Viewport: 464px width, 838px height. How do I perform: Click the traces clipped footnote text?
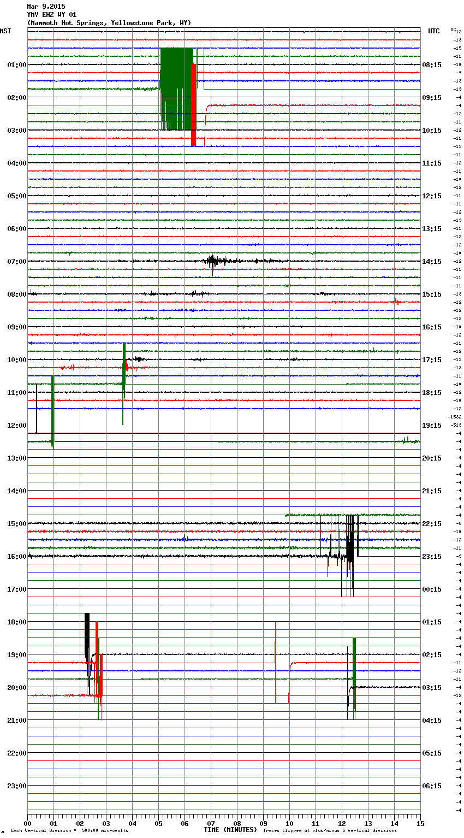point(330,831)
